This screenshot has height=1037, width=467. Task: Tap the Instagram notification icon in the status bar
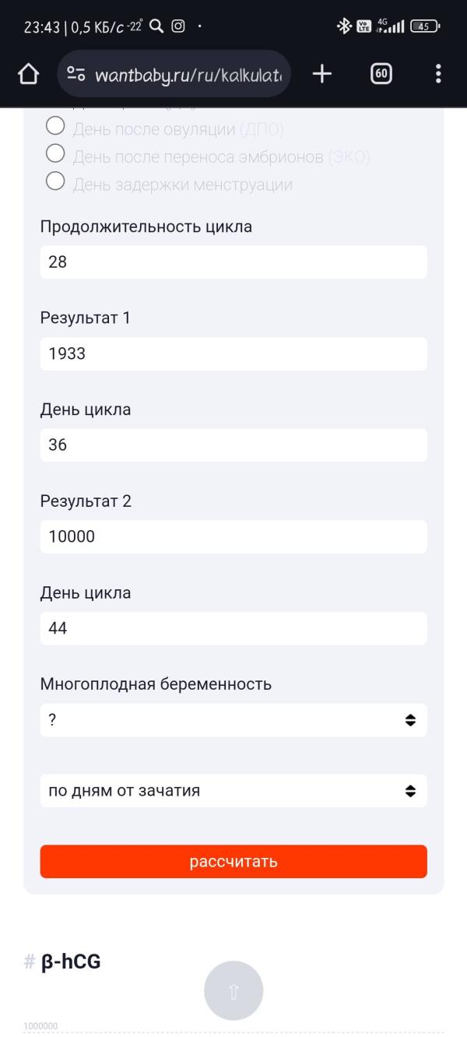(x=178, y=26)
